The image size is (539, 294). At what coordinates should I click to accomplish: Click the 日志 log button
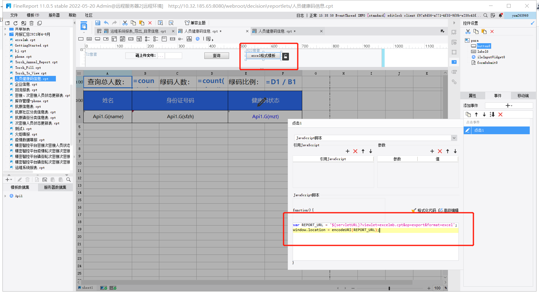300,15
